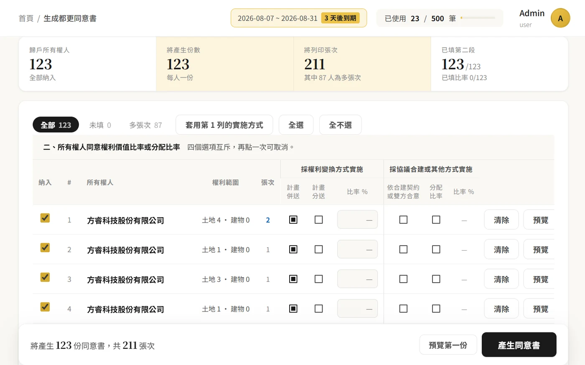Click the 所有權人 column header
The width and height of the screenshot is (585, 365).
tap(100, 182)
